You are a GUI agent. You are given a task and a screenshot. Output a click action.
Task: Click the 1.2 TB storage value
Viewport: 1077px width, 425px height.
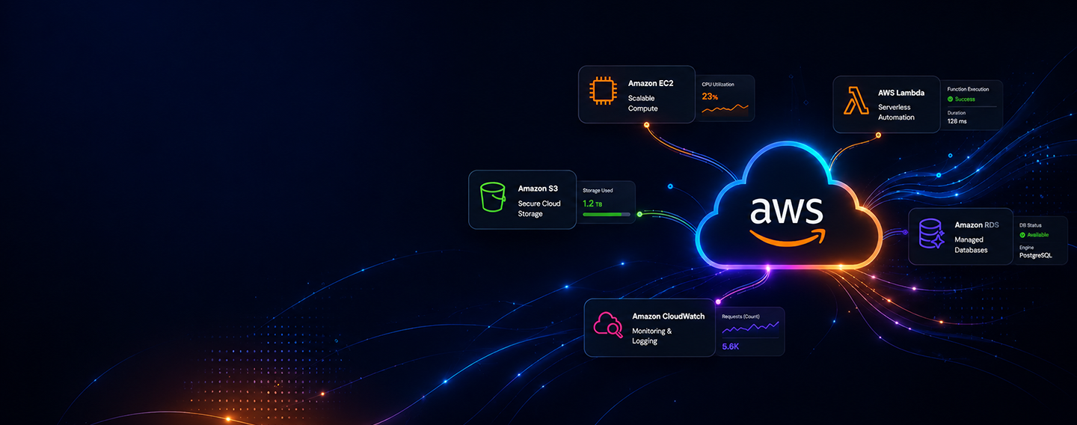pos(593,203)
